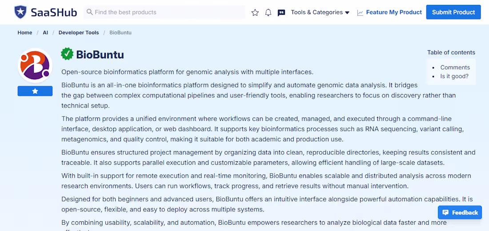Open the Feature My Product link
This screenshot has height=231, width=489.
click(394, 12)
